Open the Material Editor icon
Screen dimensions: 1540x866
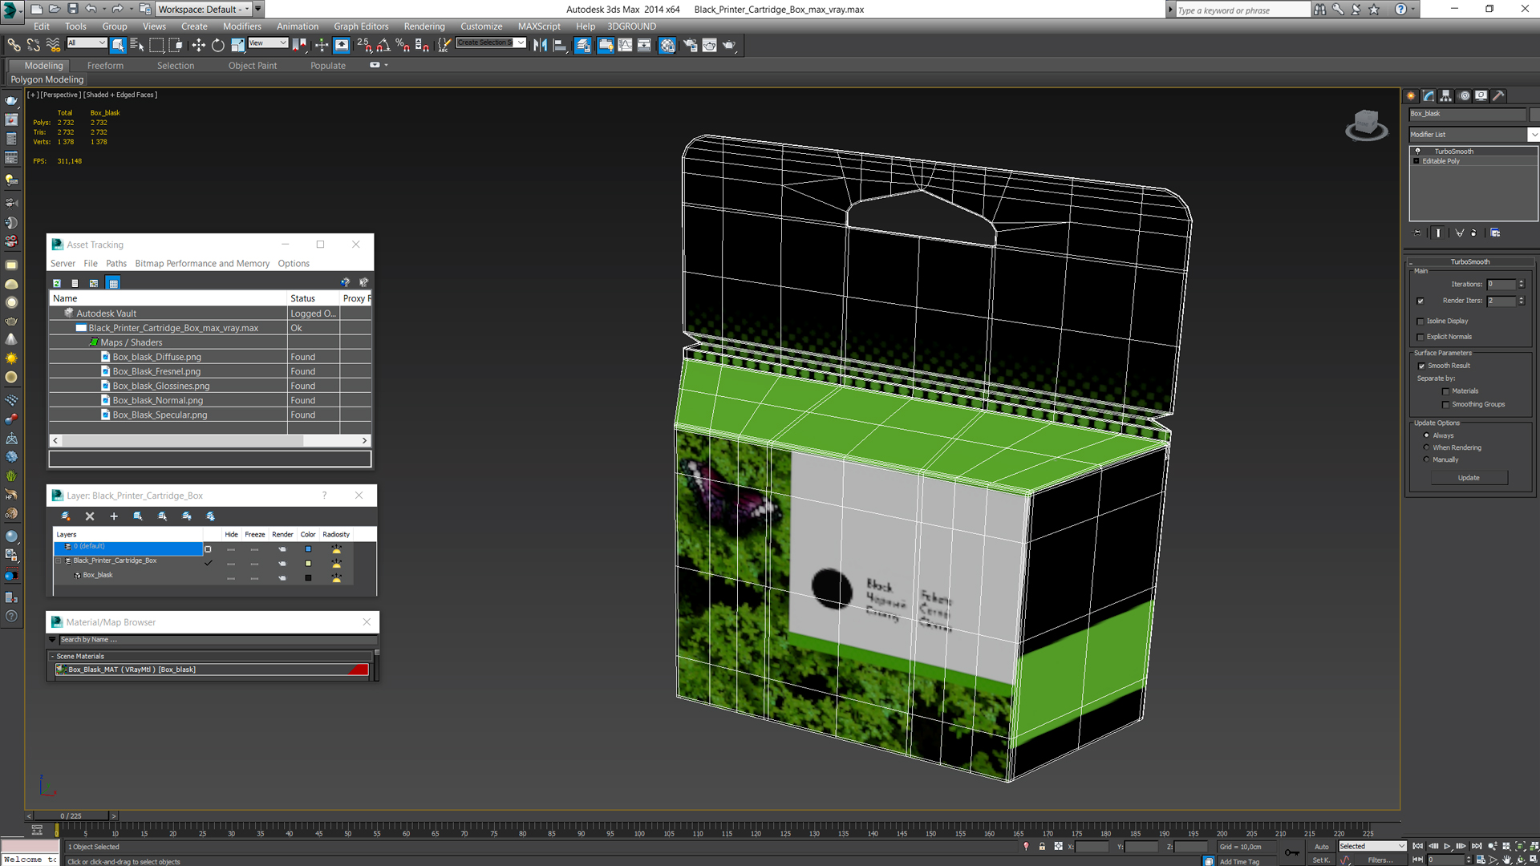667,46
